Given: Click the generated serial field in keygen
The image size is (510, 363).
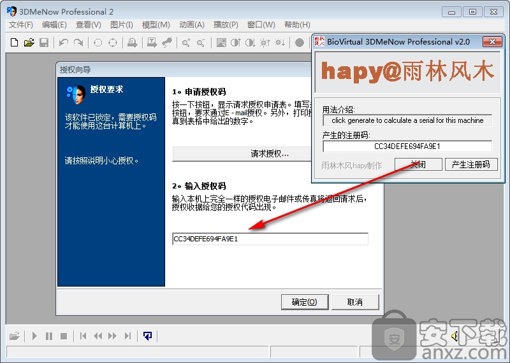Looking at the screenshot, I should (x=407, y=146).
